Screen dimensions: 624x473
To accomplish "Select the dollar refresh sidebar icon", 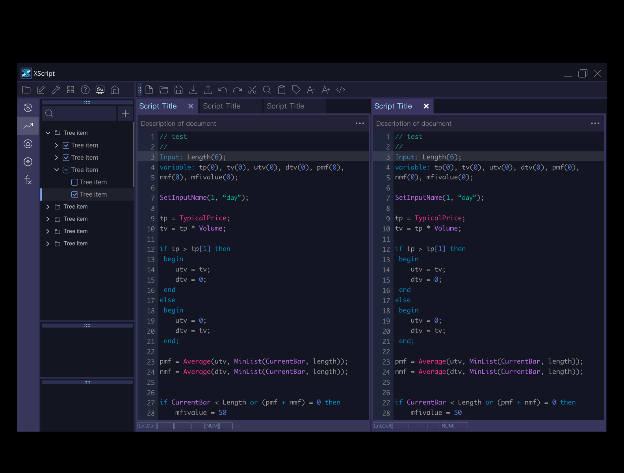I will point(28,108).
